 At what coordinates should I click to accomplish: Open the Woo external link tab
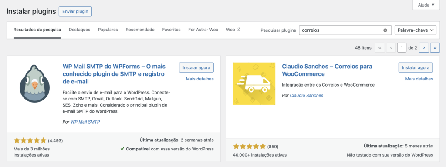pyautogui.click(x=233, y=30)
